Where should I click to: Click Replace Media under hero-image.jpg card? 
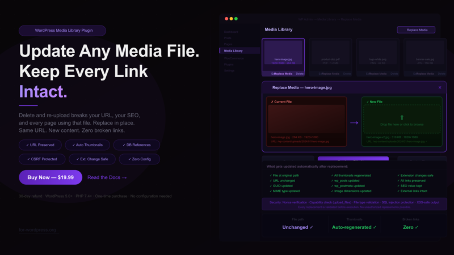283,74
